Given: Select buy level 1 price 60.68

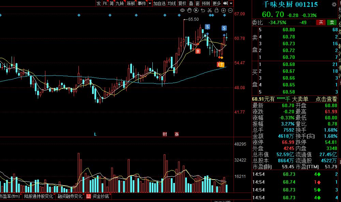Looking at the screenshot, I should 289,64.
